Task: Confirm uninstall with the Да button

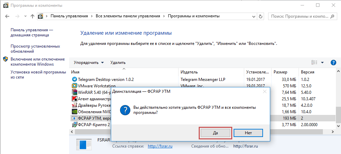Action: point(215,133)
